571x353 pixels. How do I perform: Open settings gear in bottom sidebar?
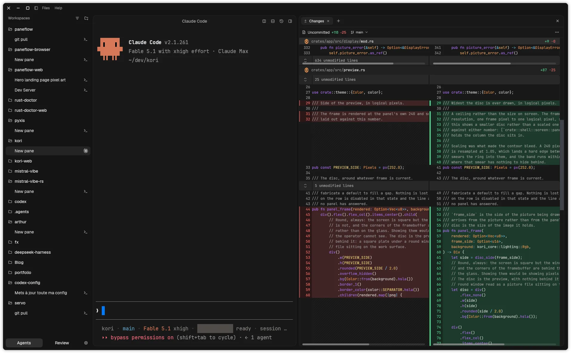[86, 343]
